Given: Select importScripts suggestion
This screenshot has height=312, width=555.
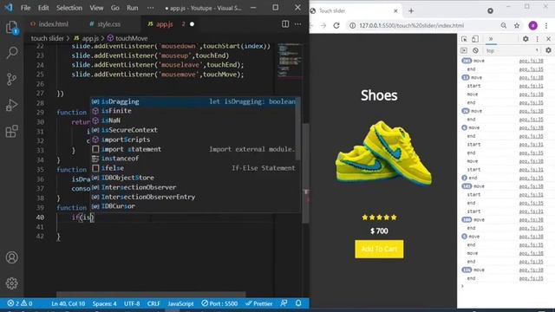Looking at the screenshot, I should pyautogui.click(x=193, y=140).
